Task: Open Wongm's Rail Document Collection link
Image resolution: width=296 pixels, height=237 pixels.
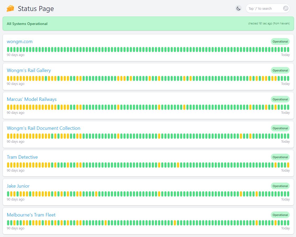Action: [x=44, y=128]
